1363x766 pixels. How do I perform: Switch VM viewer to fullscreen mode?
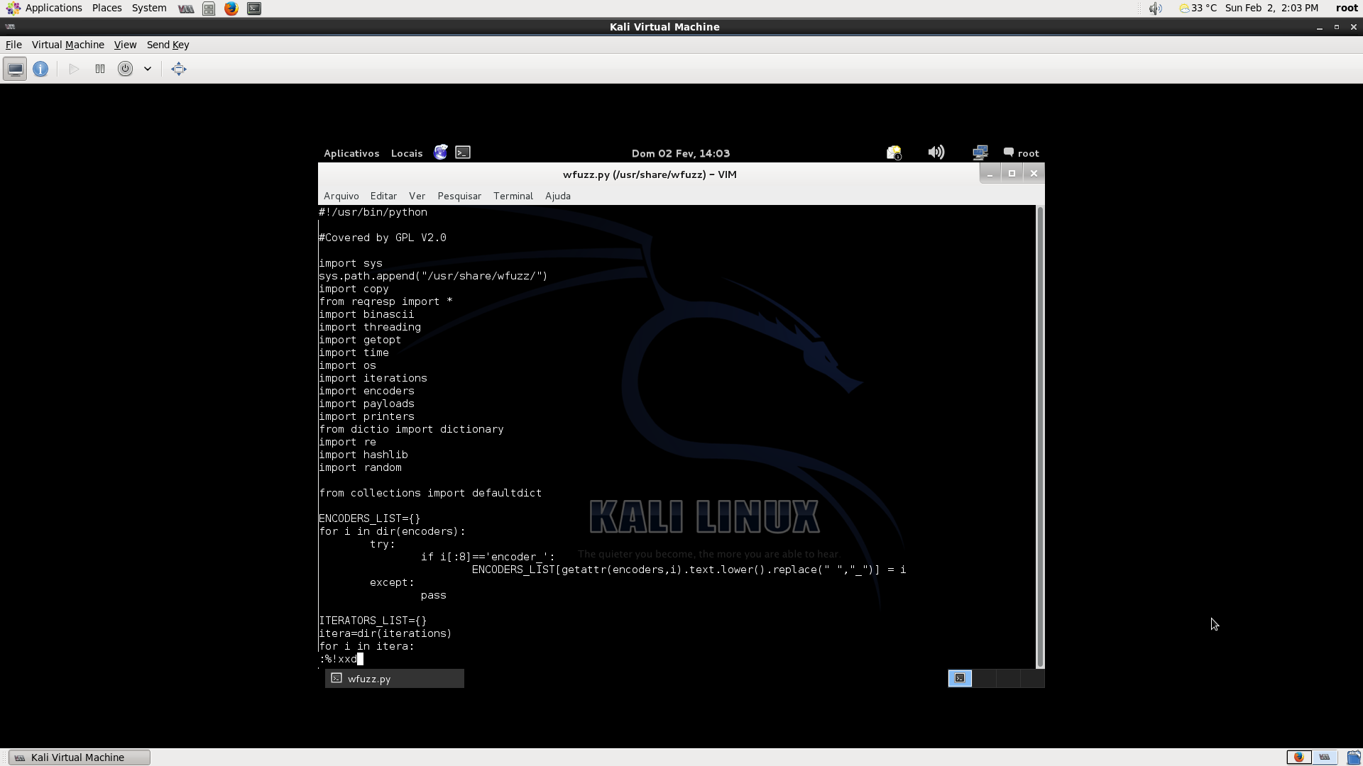tap(179, 69)
